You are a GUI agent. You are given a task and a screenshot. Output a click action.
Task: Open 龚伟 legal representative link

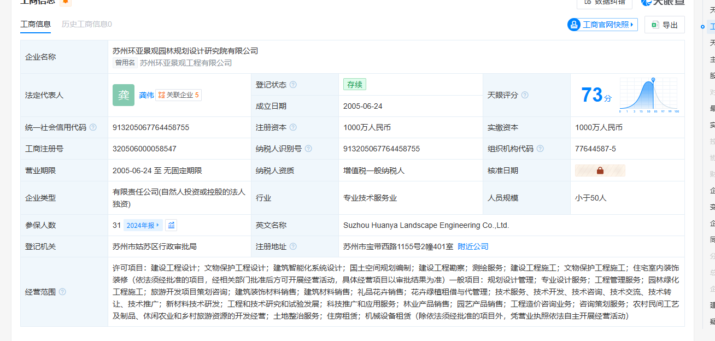[x=146, y=95]
